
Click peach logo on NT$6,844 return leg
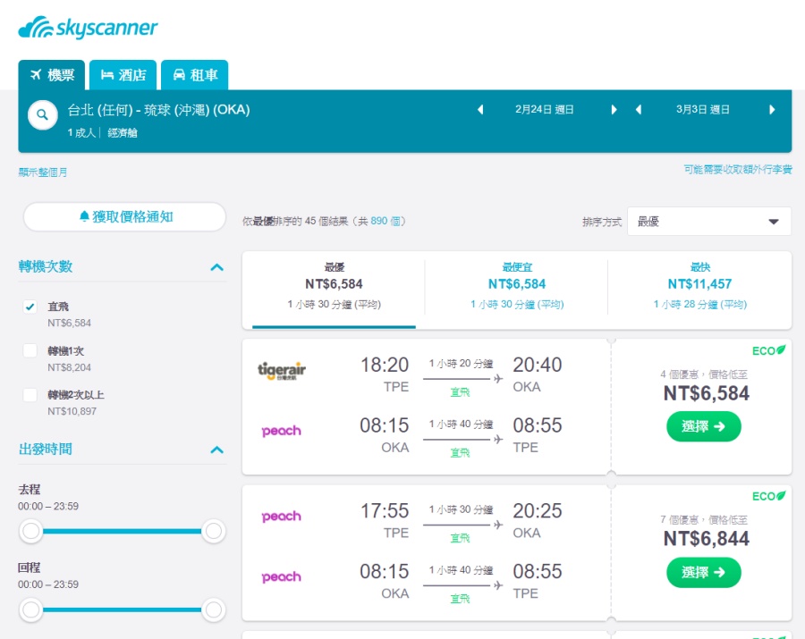click(x=282, y=577)
